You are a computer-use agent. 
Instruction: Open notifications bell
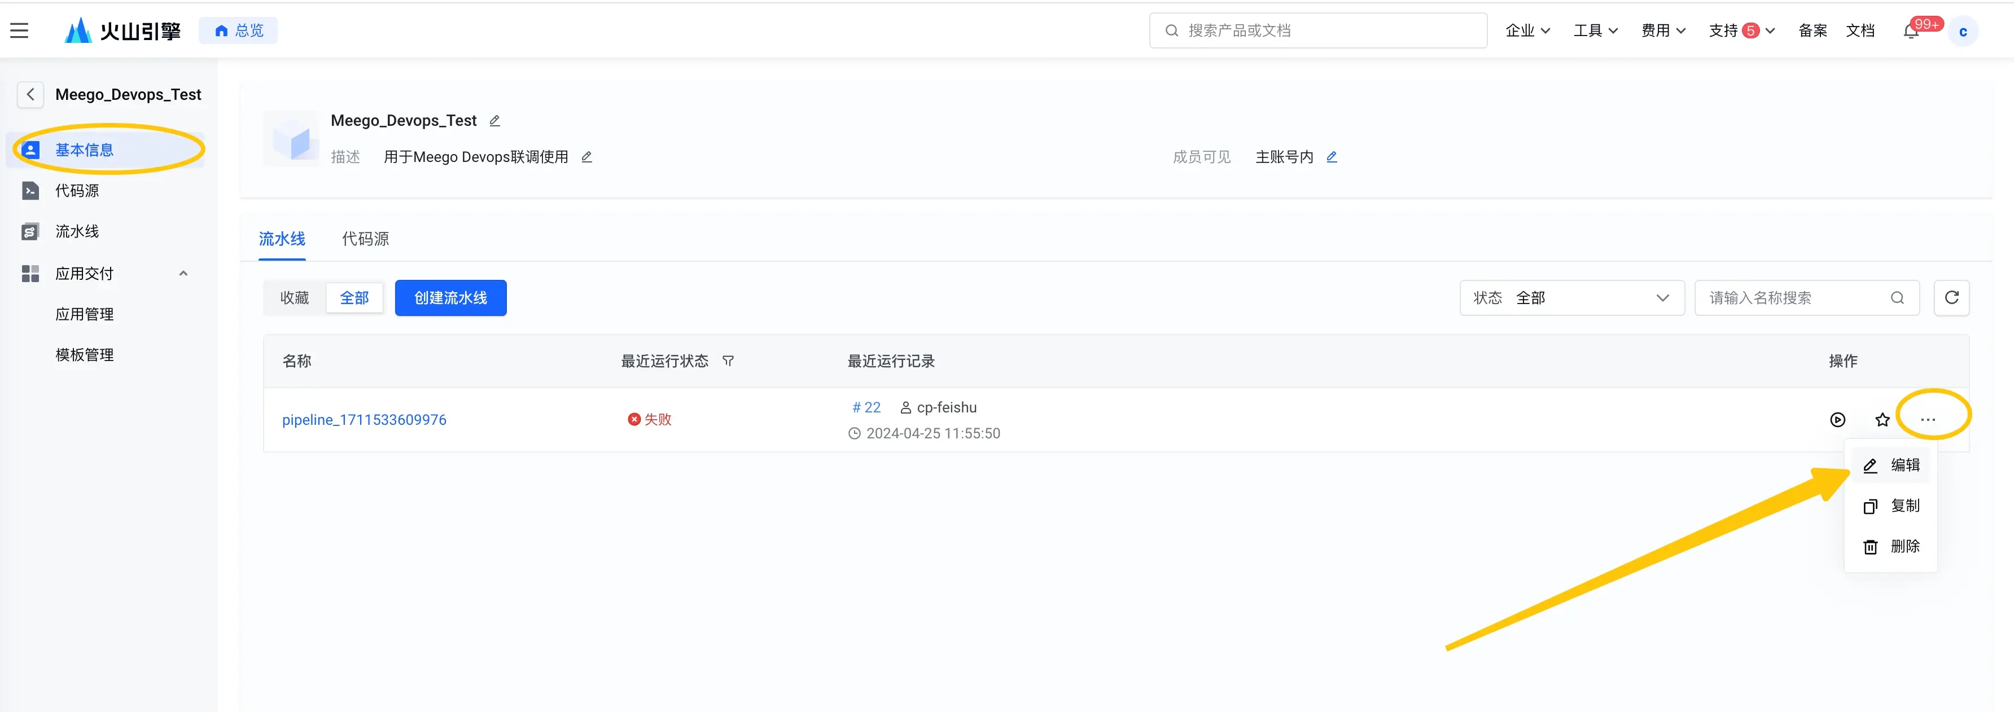click(1911, 30)
